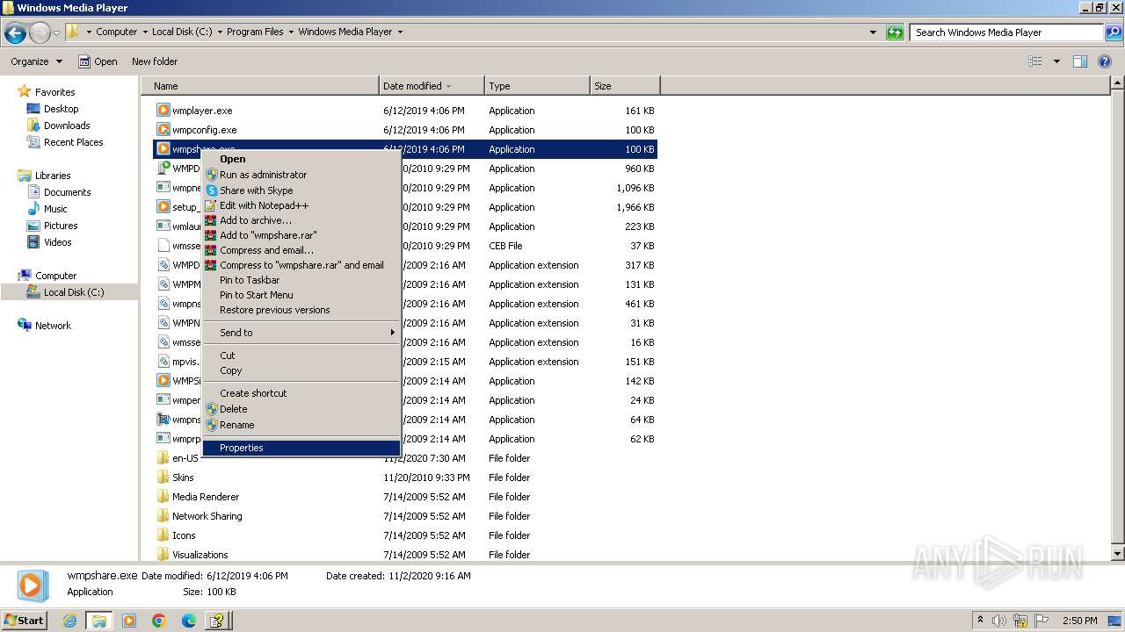Open the Organize dropdown
This screenshot has height=632, width=1125.
pos(36,61)
